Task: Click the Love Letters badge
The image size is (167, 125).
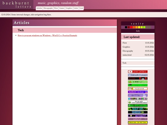Action: (138, 72)
